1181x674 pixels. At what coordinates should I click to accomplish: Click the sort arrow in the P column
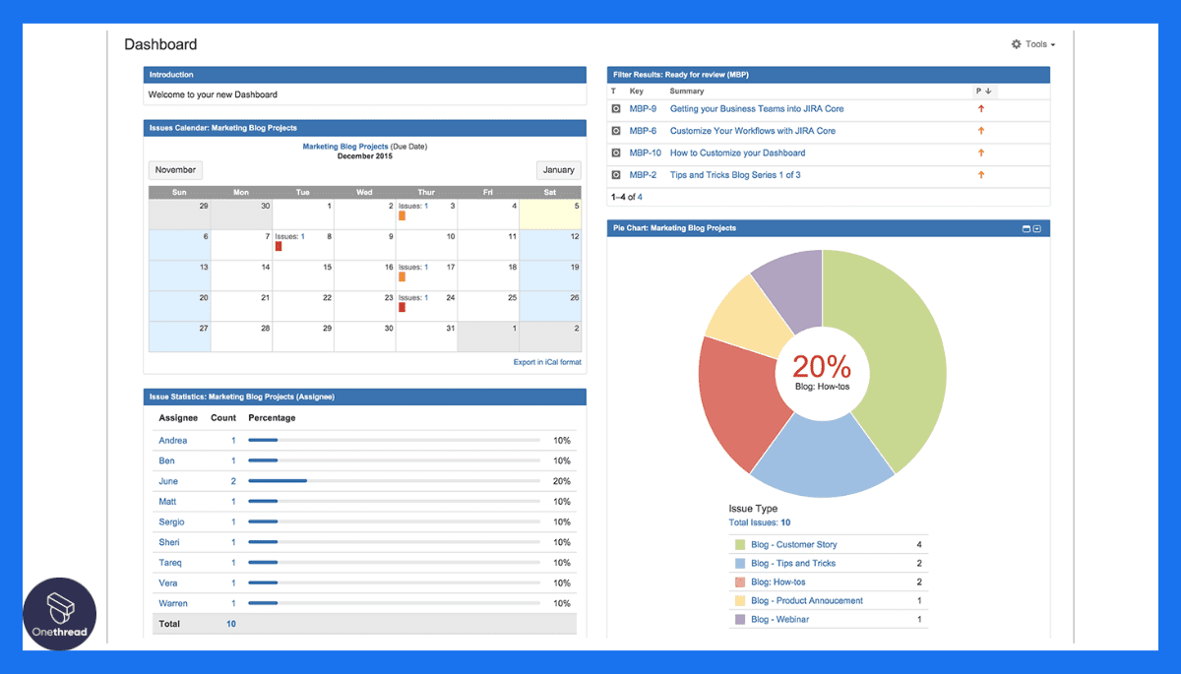[990, 91]
